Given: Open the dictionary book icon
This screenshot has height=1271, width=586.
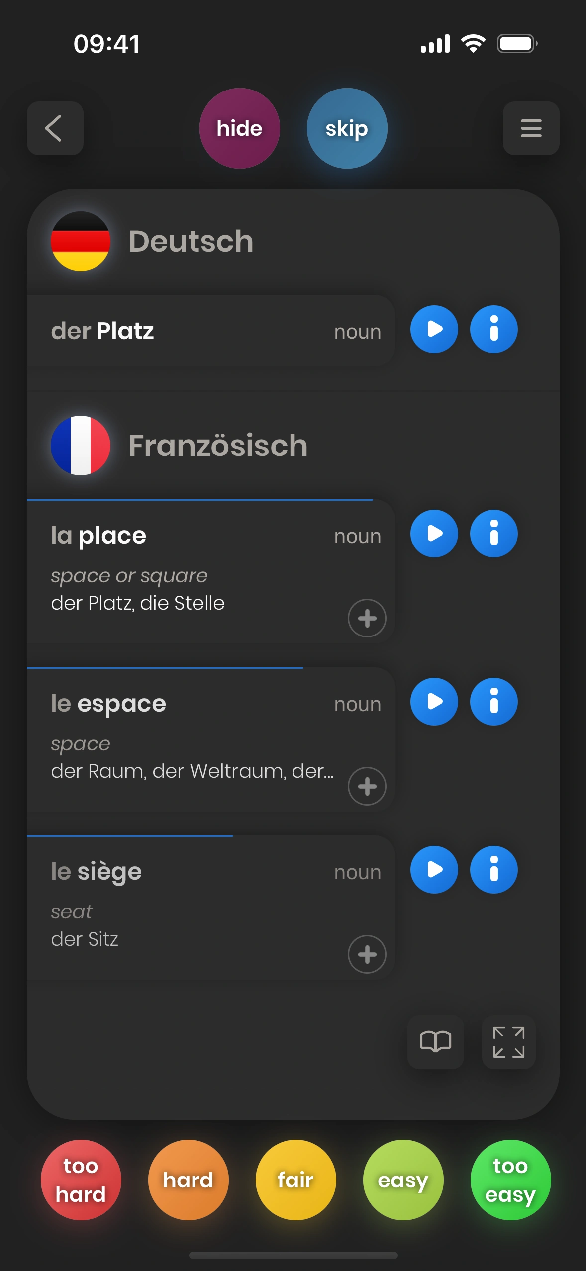Looking at the screenshot, I should (435, 1042).
